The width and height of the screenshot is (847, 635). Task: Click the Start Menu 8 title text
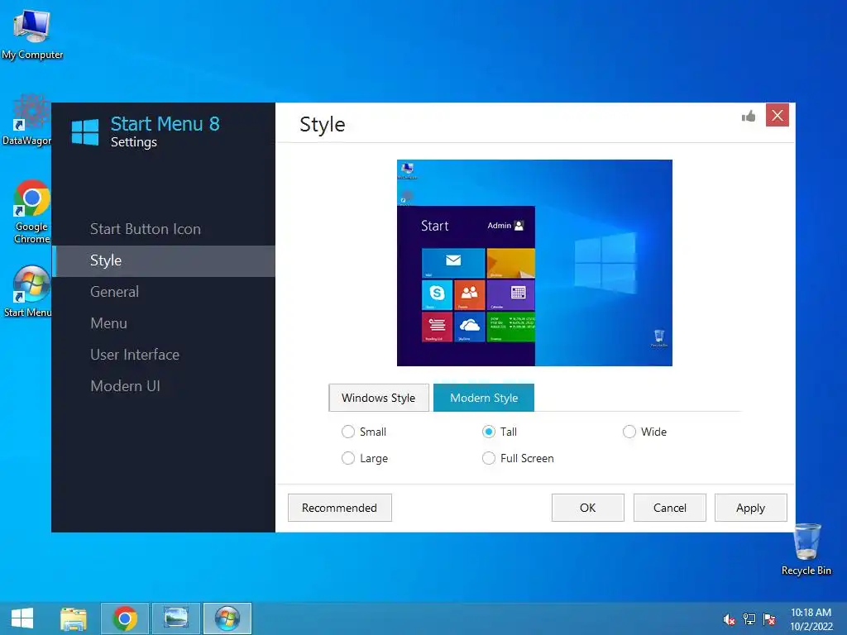[165, 124]
